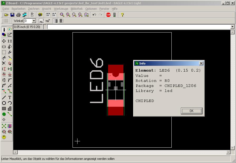Click the Show (eye) tool
236x163 pixels.
pyautogui.click(x=10, y=30)
